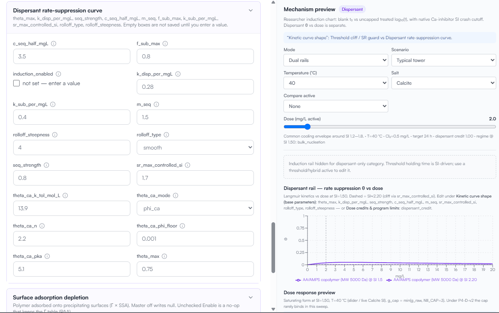The image size is (499, 313).
Task: Show info for rolloff_steepness
Action: pyautogui.click(x=55, y=135)
